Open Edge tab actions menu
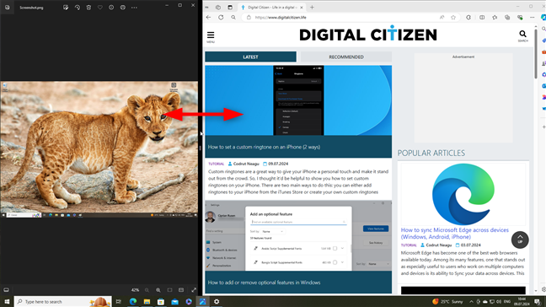The width and height of the screenshot is (546, 307). pyautogui.click(x=230, y=7)
